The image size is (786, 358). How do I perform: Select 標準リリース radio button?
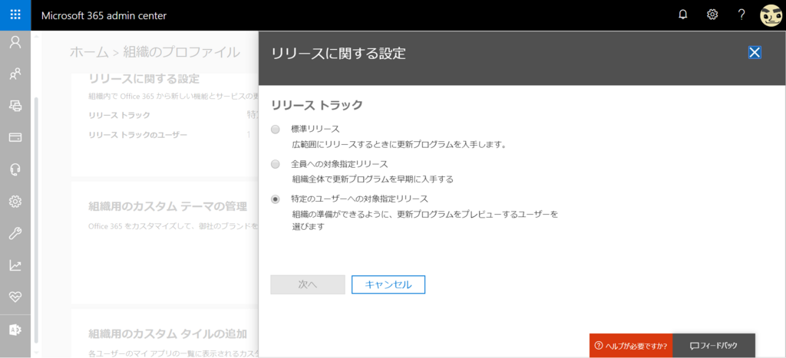276,130
